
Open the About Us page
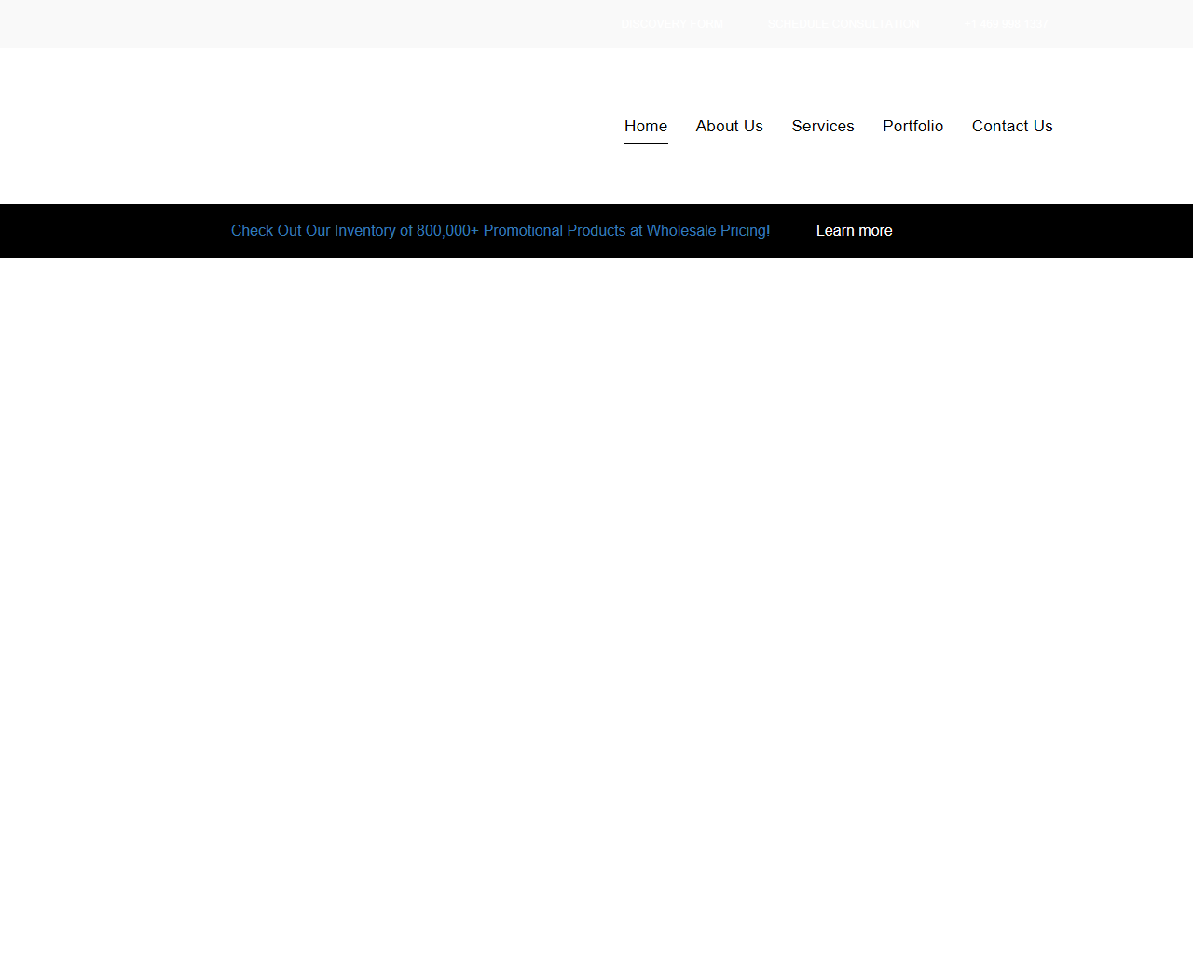coord(729,127)
